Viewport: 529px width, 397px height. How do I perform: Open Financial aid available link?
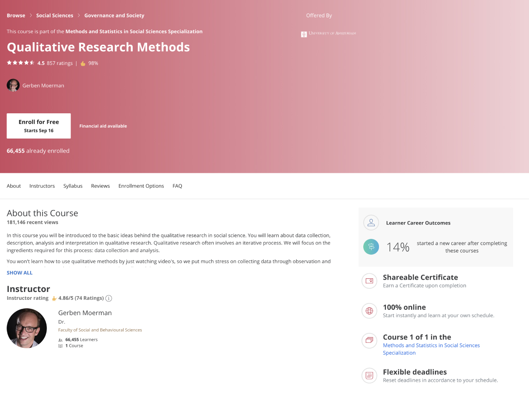click(x=103, y=126)
